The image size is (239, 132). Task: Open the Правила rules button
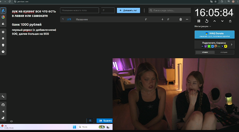coord(104,120)
